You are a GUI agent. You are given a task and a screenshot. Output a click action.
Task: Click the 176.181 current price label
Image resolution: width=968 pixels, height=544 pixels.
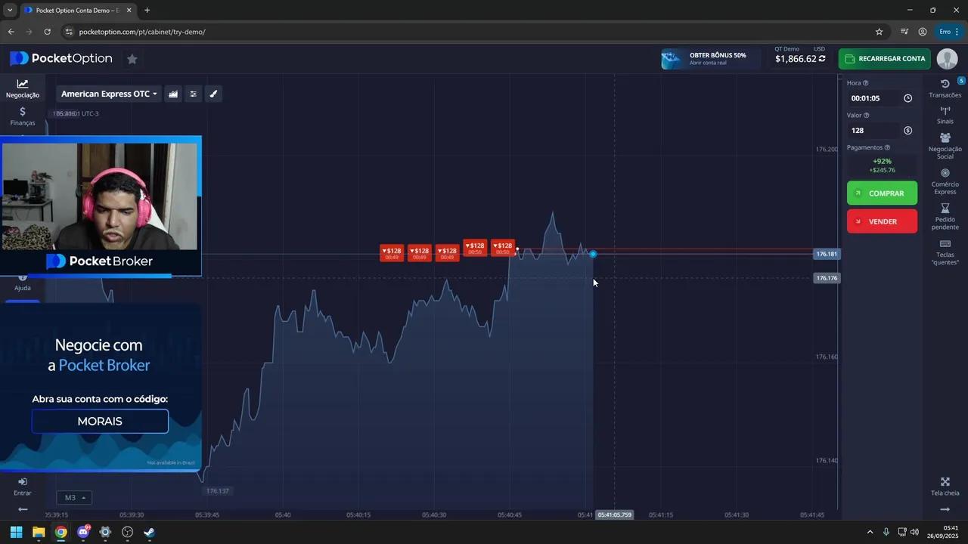click(827, 254)
